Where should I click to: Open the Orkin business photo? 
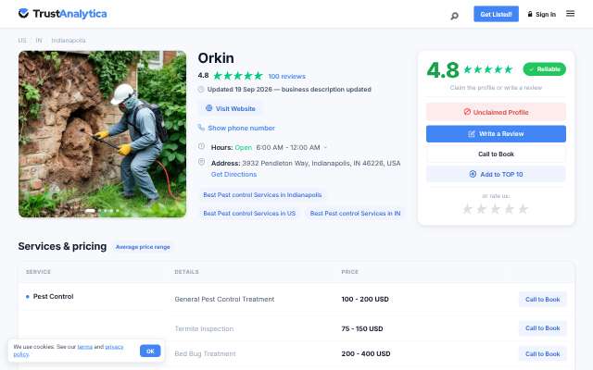[102, 134]
